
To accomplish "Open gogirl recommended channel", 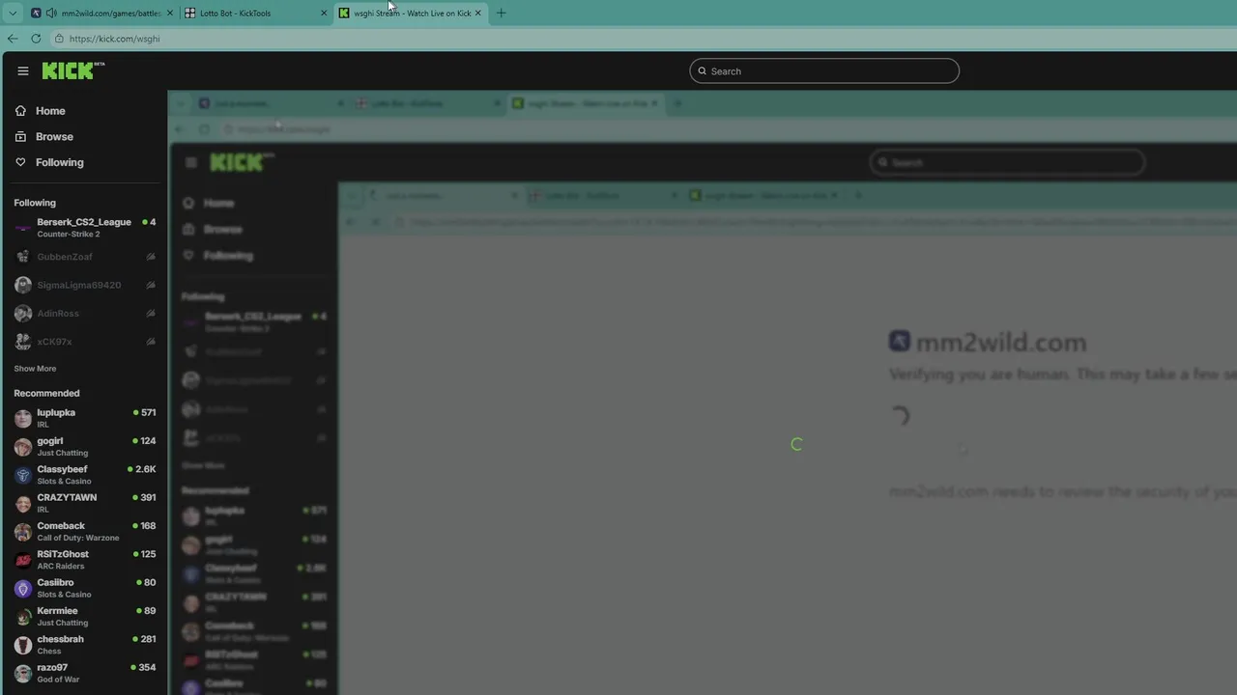I will [x=85, y=446].
